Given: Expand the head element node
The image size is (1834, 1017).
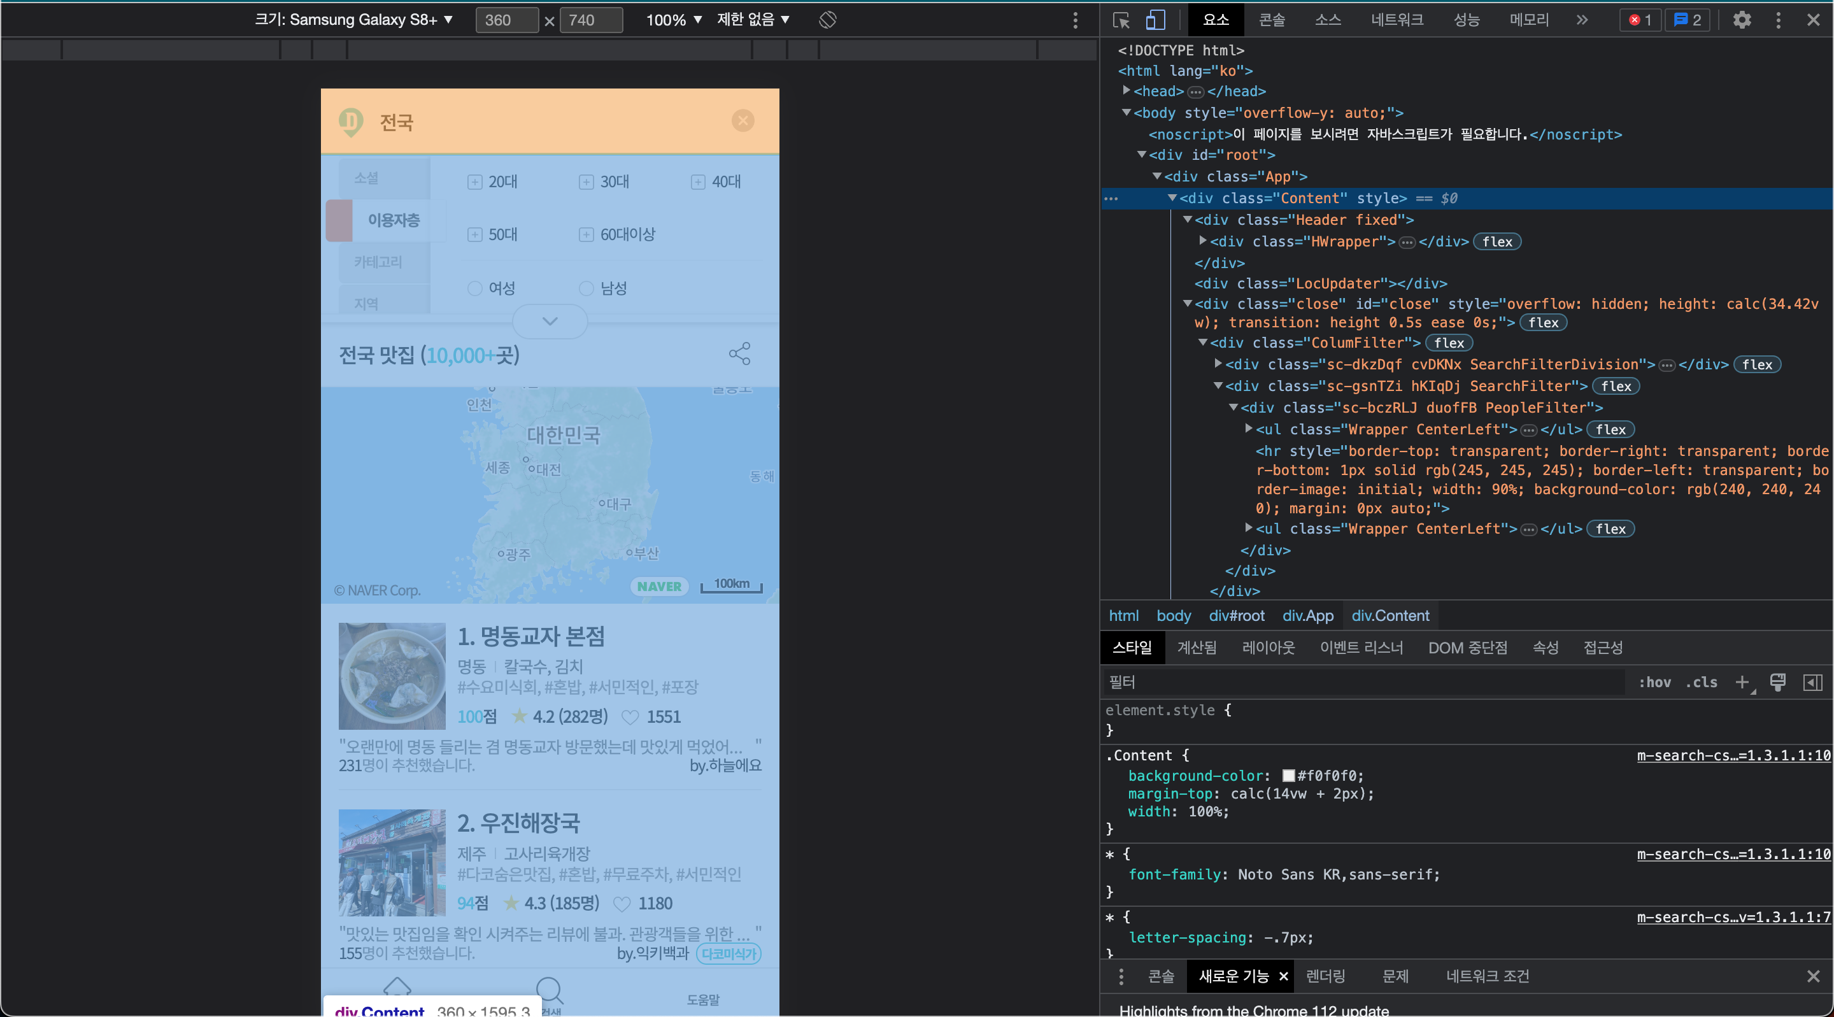Looking at the screenshot, I should (1127, 90).
